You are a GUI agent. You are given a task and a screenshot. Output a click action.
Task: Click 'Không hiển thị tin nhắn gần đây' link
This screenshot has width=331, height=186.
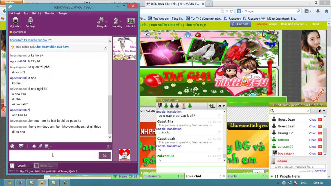[x=29, y=40]
